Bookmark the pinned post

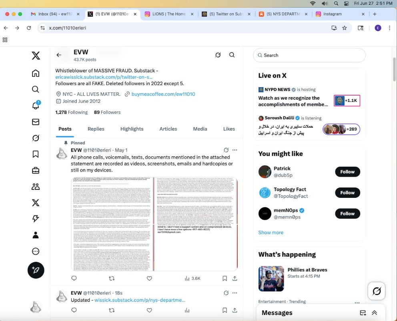point(225,278)
